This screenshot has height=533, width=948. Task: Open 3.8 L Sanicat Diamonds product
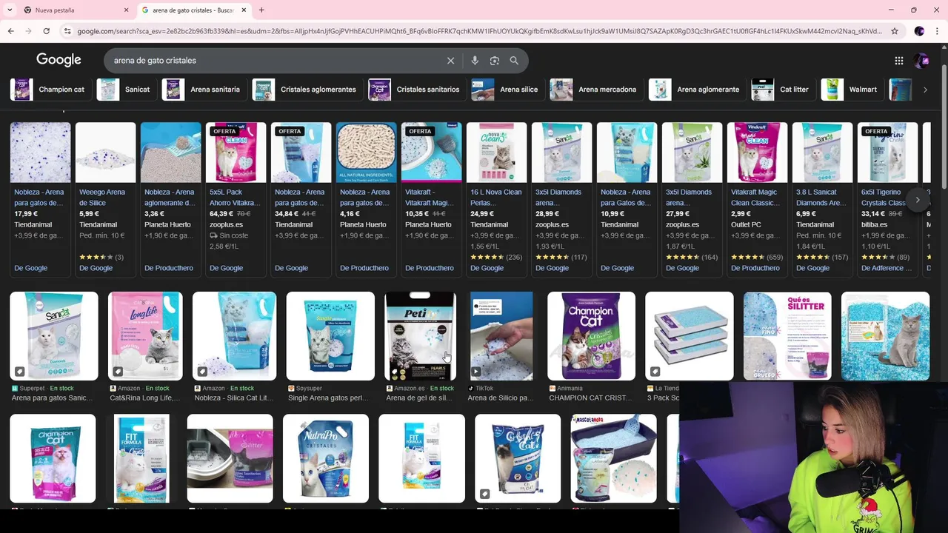[822, 200]
